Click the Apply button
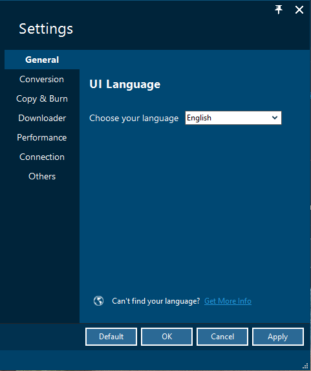 pyautogui.click(x=278, y=337)
